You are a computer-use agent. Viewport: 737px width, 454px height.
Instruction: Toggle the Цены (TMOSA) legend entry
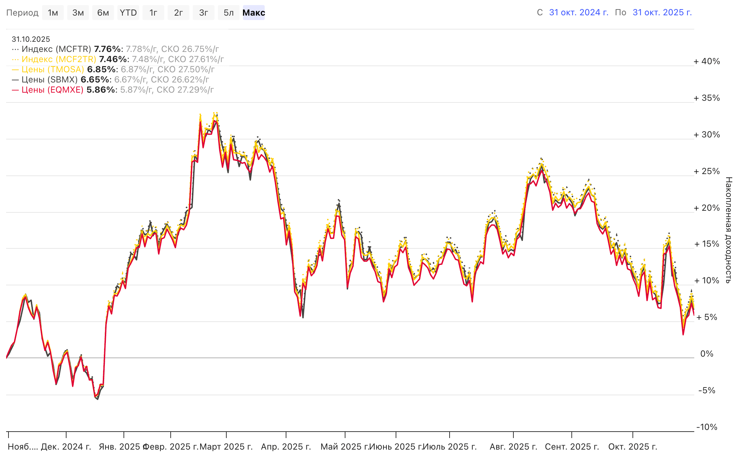[53, 70]
